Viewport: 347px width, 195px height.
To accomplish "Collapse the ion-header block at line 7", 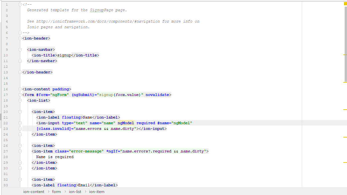I will point(20,38).
